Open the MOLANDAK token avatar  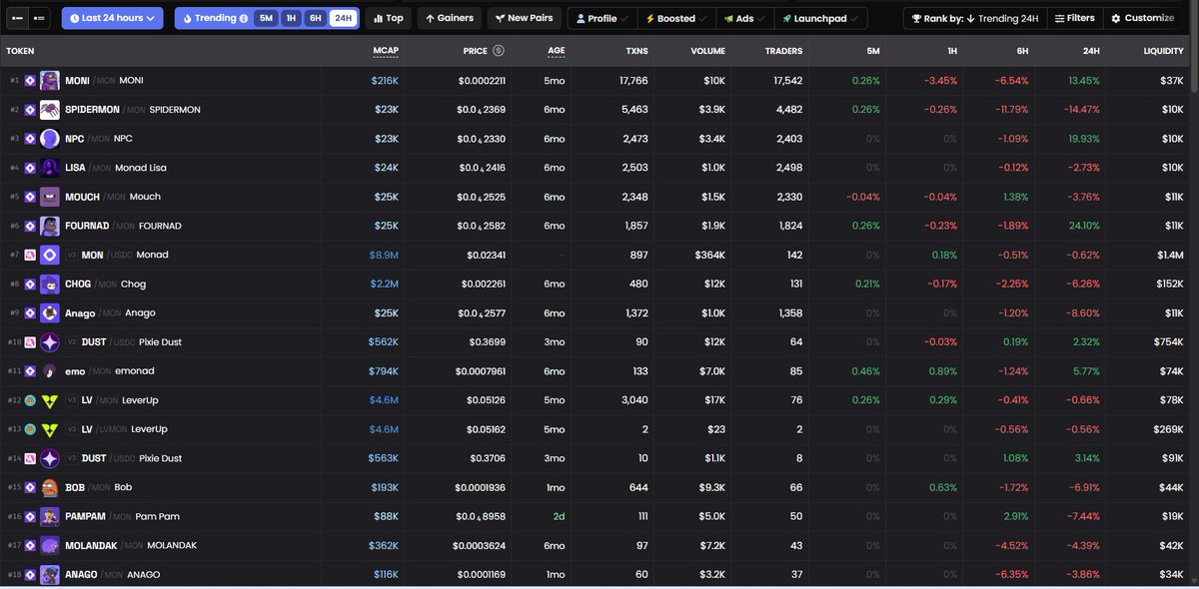50,545
